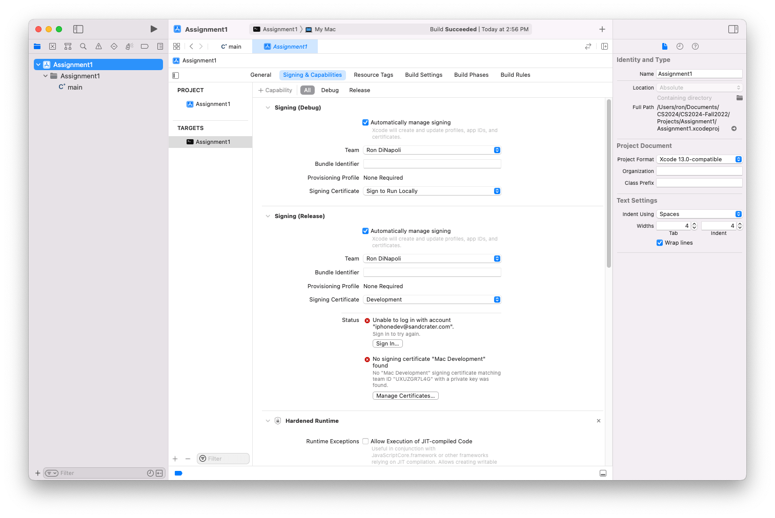775x518 pixels.
Task: Open the Source Control navigator
Action: point(52,46)
